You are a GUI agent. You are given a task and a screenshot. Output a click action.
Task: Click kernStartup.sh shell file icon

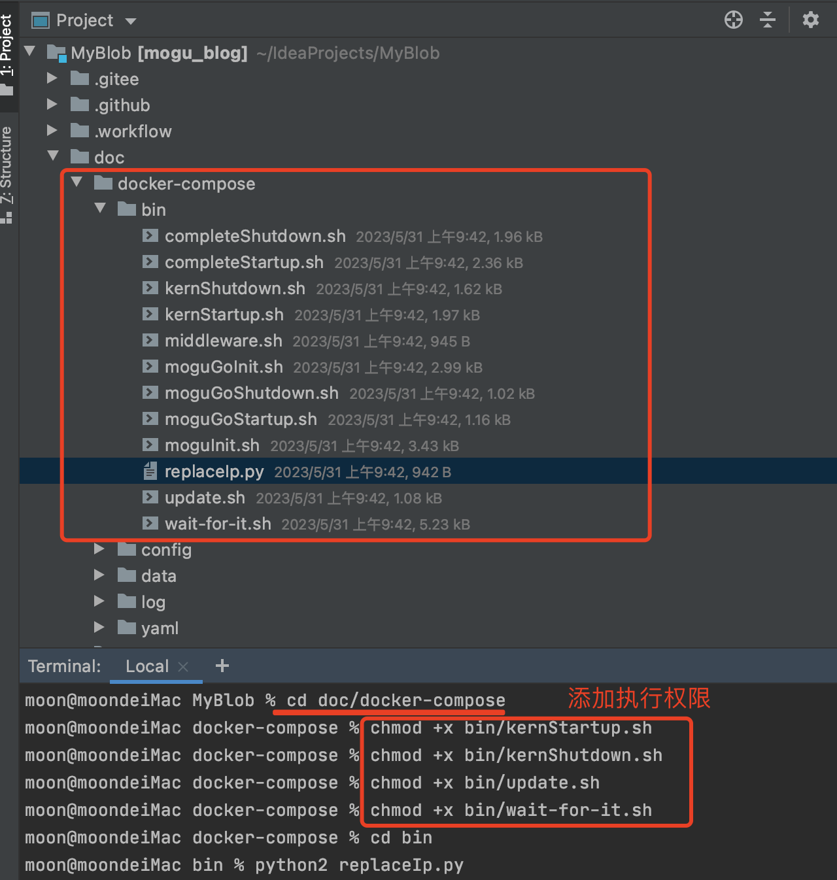tap(150, 314)
